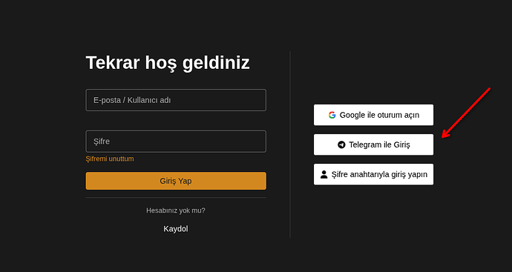Submit with the orange Giriş Yap button
Image resolution: width=512 pixels, height=272 pixels.
(176, 181)
